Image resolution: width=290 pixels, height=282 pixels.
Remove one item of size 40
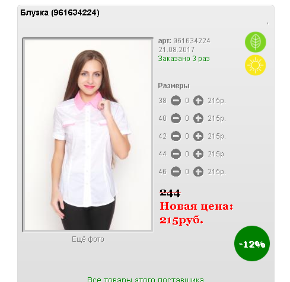click(176, 118)
